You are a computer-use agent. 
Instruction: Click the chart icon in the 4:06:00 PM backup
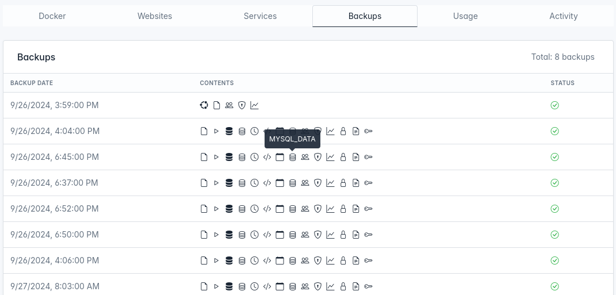click(x=330, y=260)
